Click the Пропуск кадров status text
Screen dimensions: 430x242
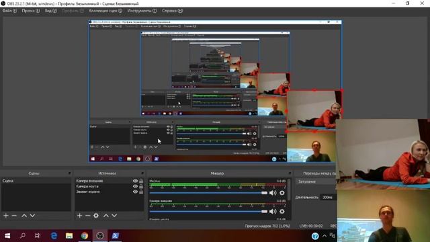tap(267, 226)
